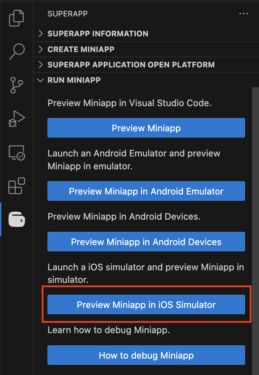Launch Preview Miniapp in iOS Simulator
This screenshot has width=259, height=375.
point(146,304)
